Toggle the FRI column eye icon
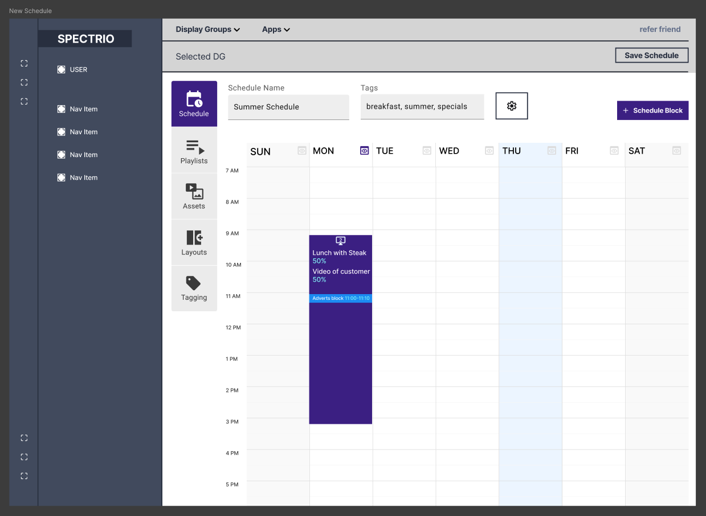706x516 pixels. [x=614, y=151]
